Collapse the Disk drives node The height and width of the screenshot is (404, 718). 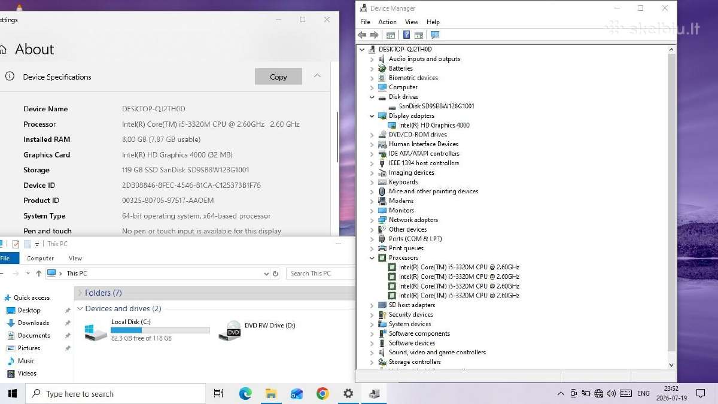[372, 97]
